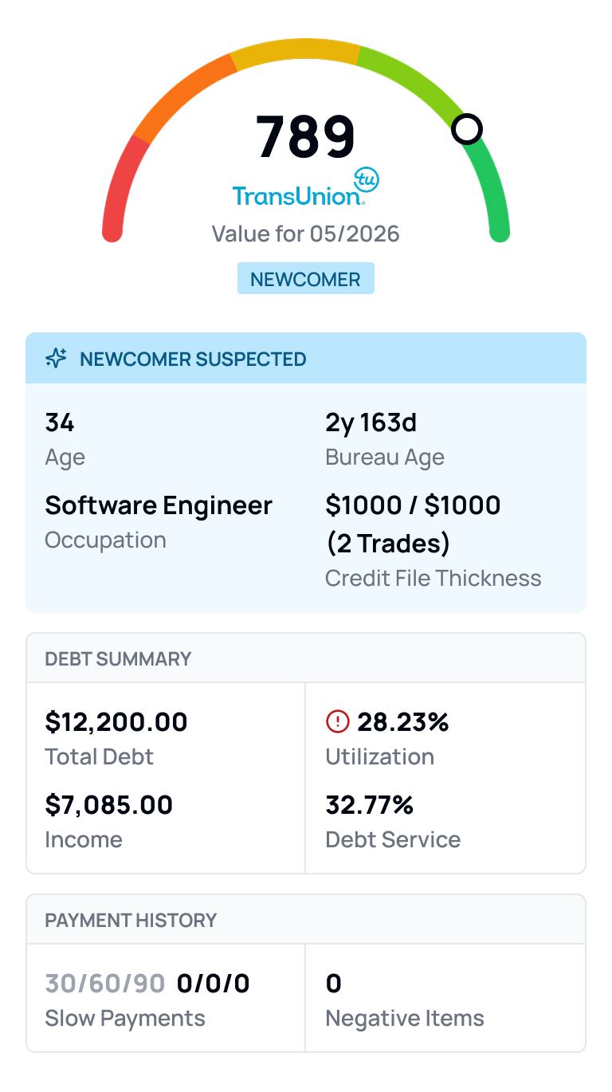
Task: Click the Value for 05/2026 date label
Action: click(x=306, y=234)
